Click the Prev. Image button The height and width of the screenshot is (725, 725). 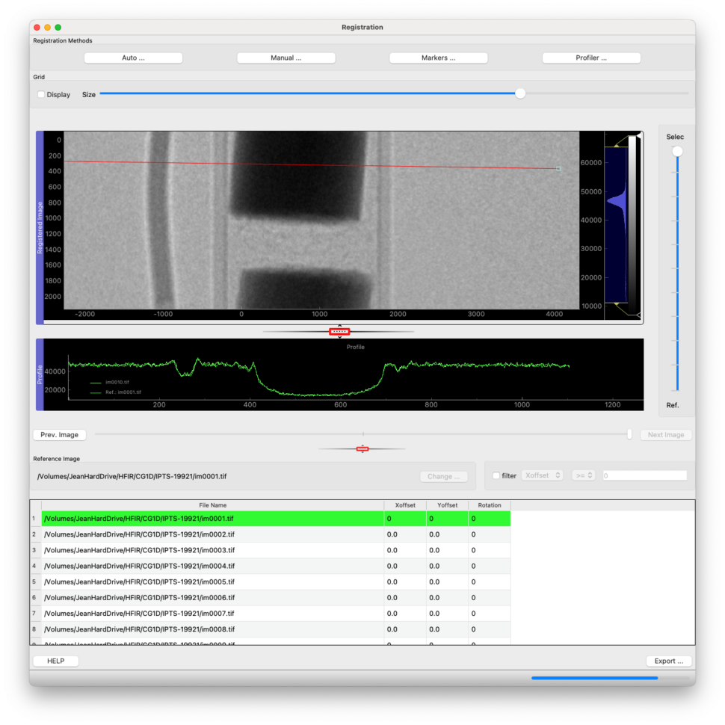click(59, 435)
